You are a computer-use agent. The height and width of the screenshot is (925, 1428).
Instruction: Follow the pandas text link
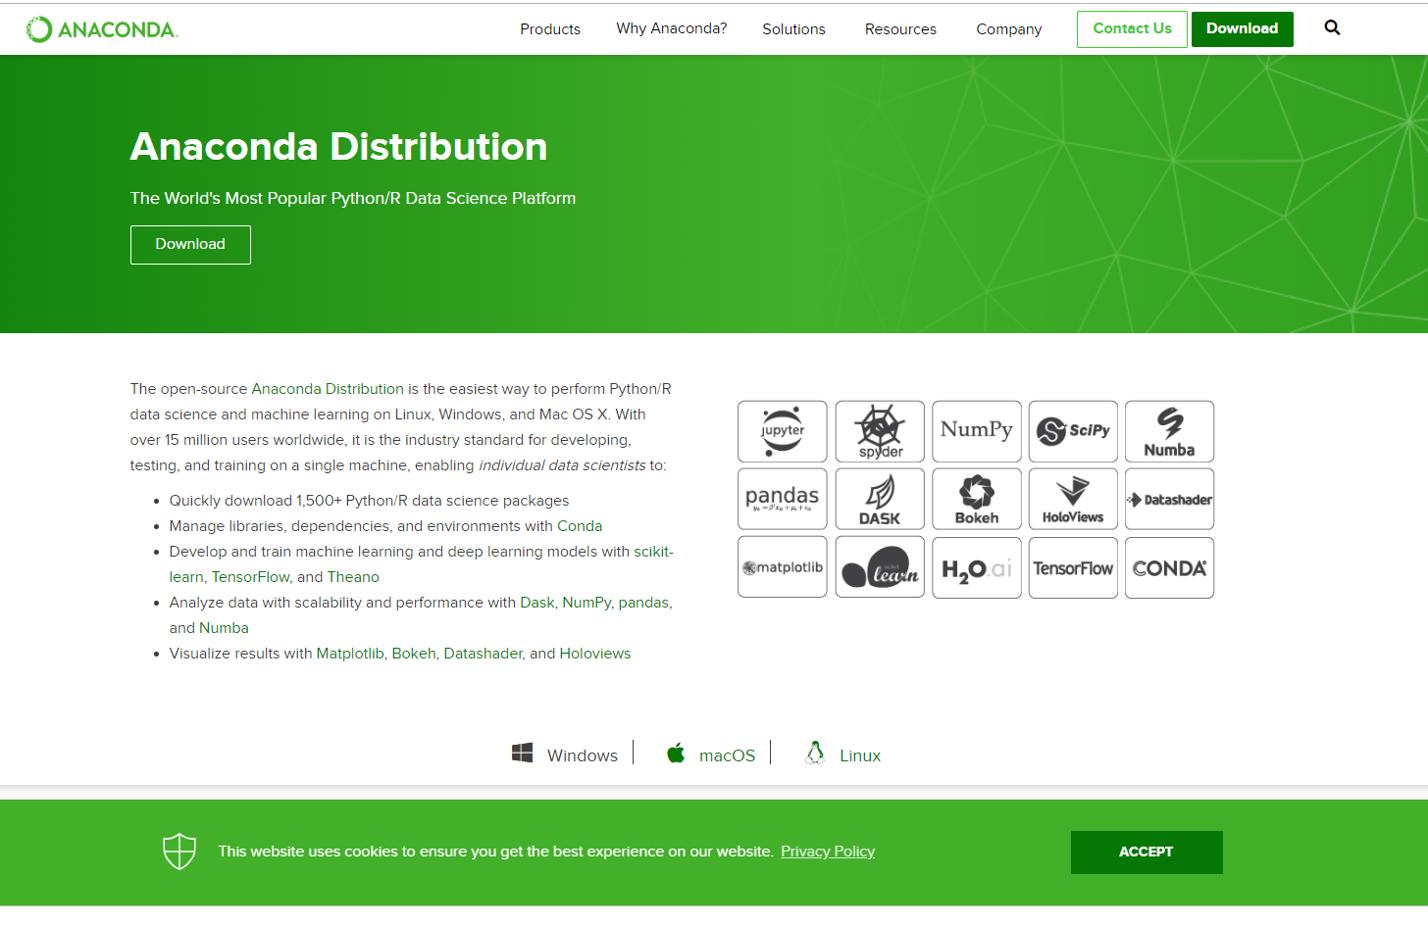click(643, 603)
